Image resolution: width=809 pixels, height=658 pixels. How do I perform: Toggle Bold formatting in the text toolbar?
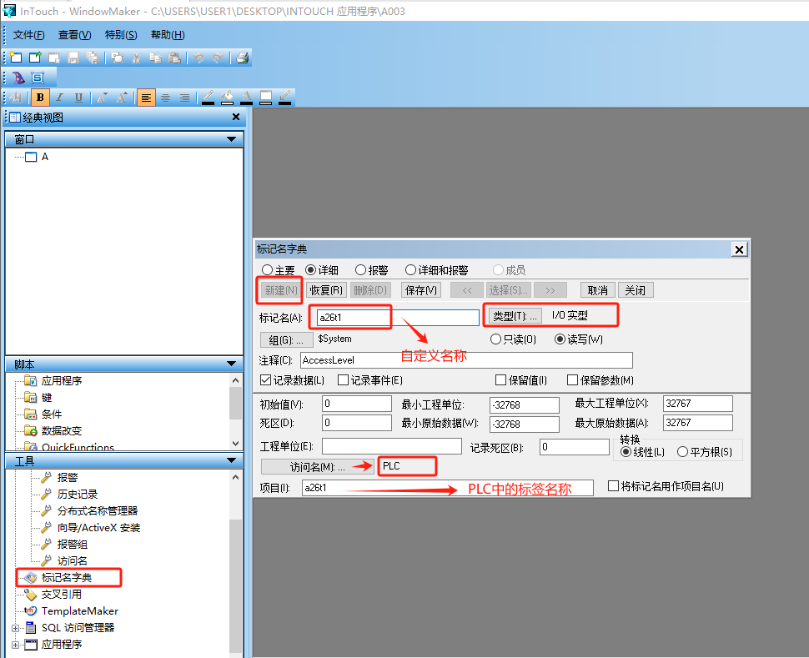39,98
